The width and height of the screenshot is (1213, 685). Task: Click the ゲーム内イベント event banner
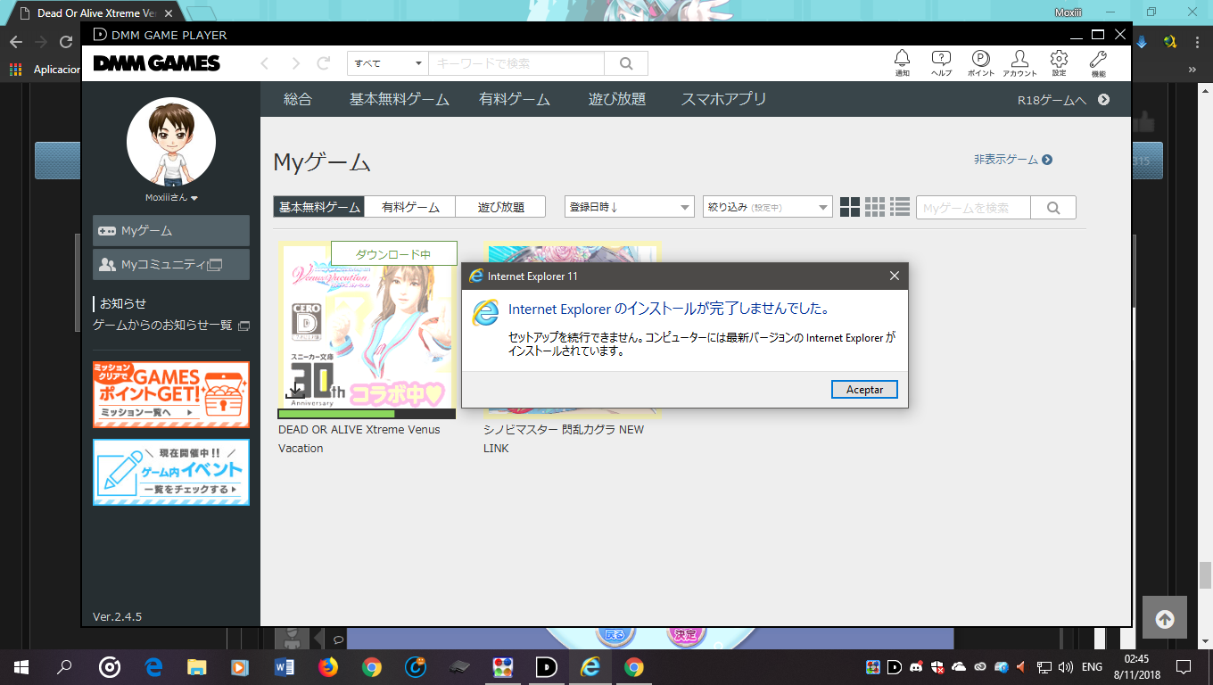(x=171, y=472)
